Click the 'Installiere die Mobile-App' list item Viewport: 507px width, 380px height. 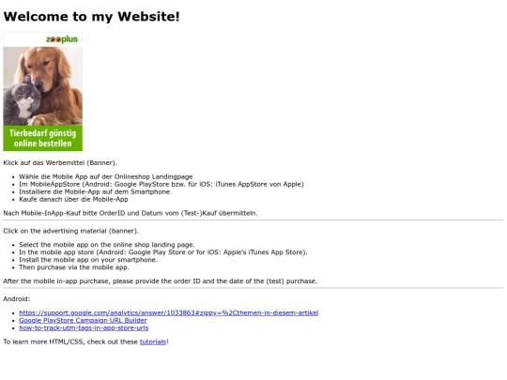(94, 191)
